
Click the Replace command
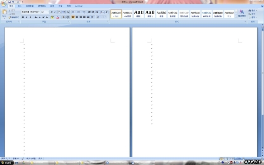pos(252,14)
